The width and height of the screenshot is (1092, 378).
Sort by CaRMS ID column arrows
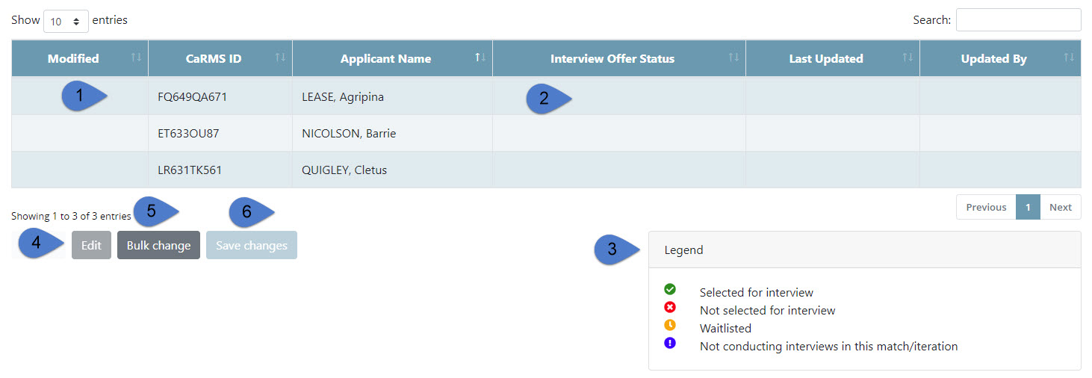tap(280, 58)
